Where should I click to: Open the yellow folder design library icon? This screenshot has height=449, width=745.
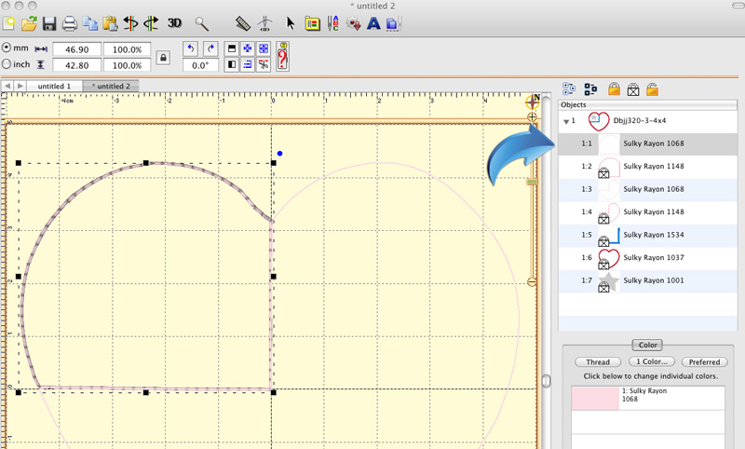coord(312,23)
